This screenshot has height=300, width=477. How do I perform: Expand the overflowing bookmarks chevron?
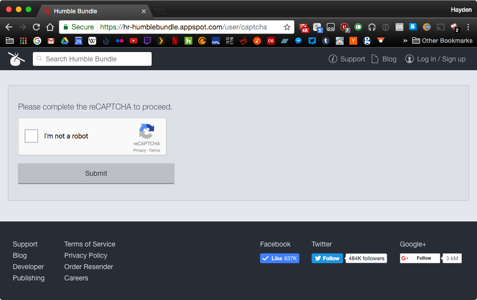(x=405, y=41)
